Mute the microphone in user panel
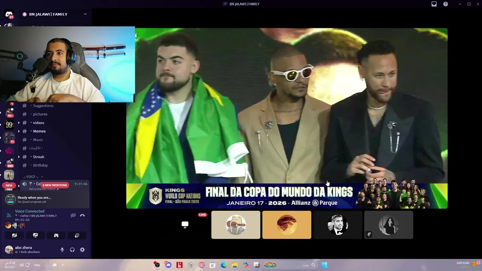Viewport: 482px width, 271px height. [62, 250]
